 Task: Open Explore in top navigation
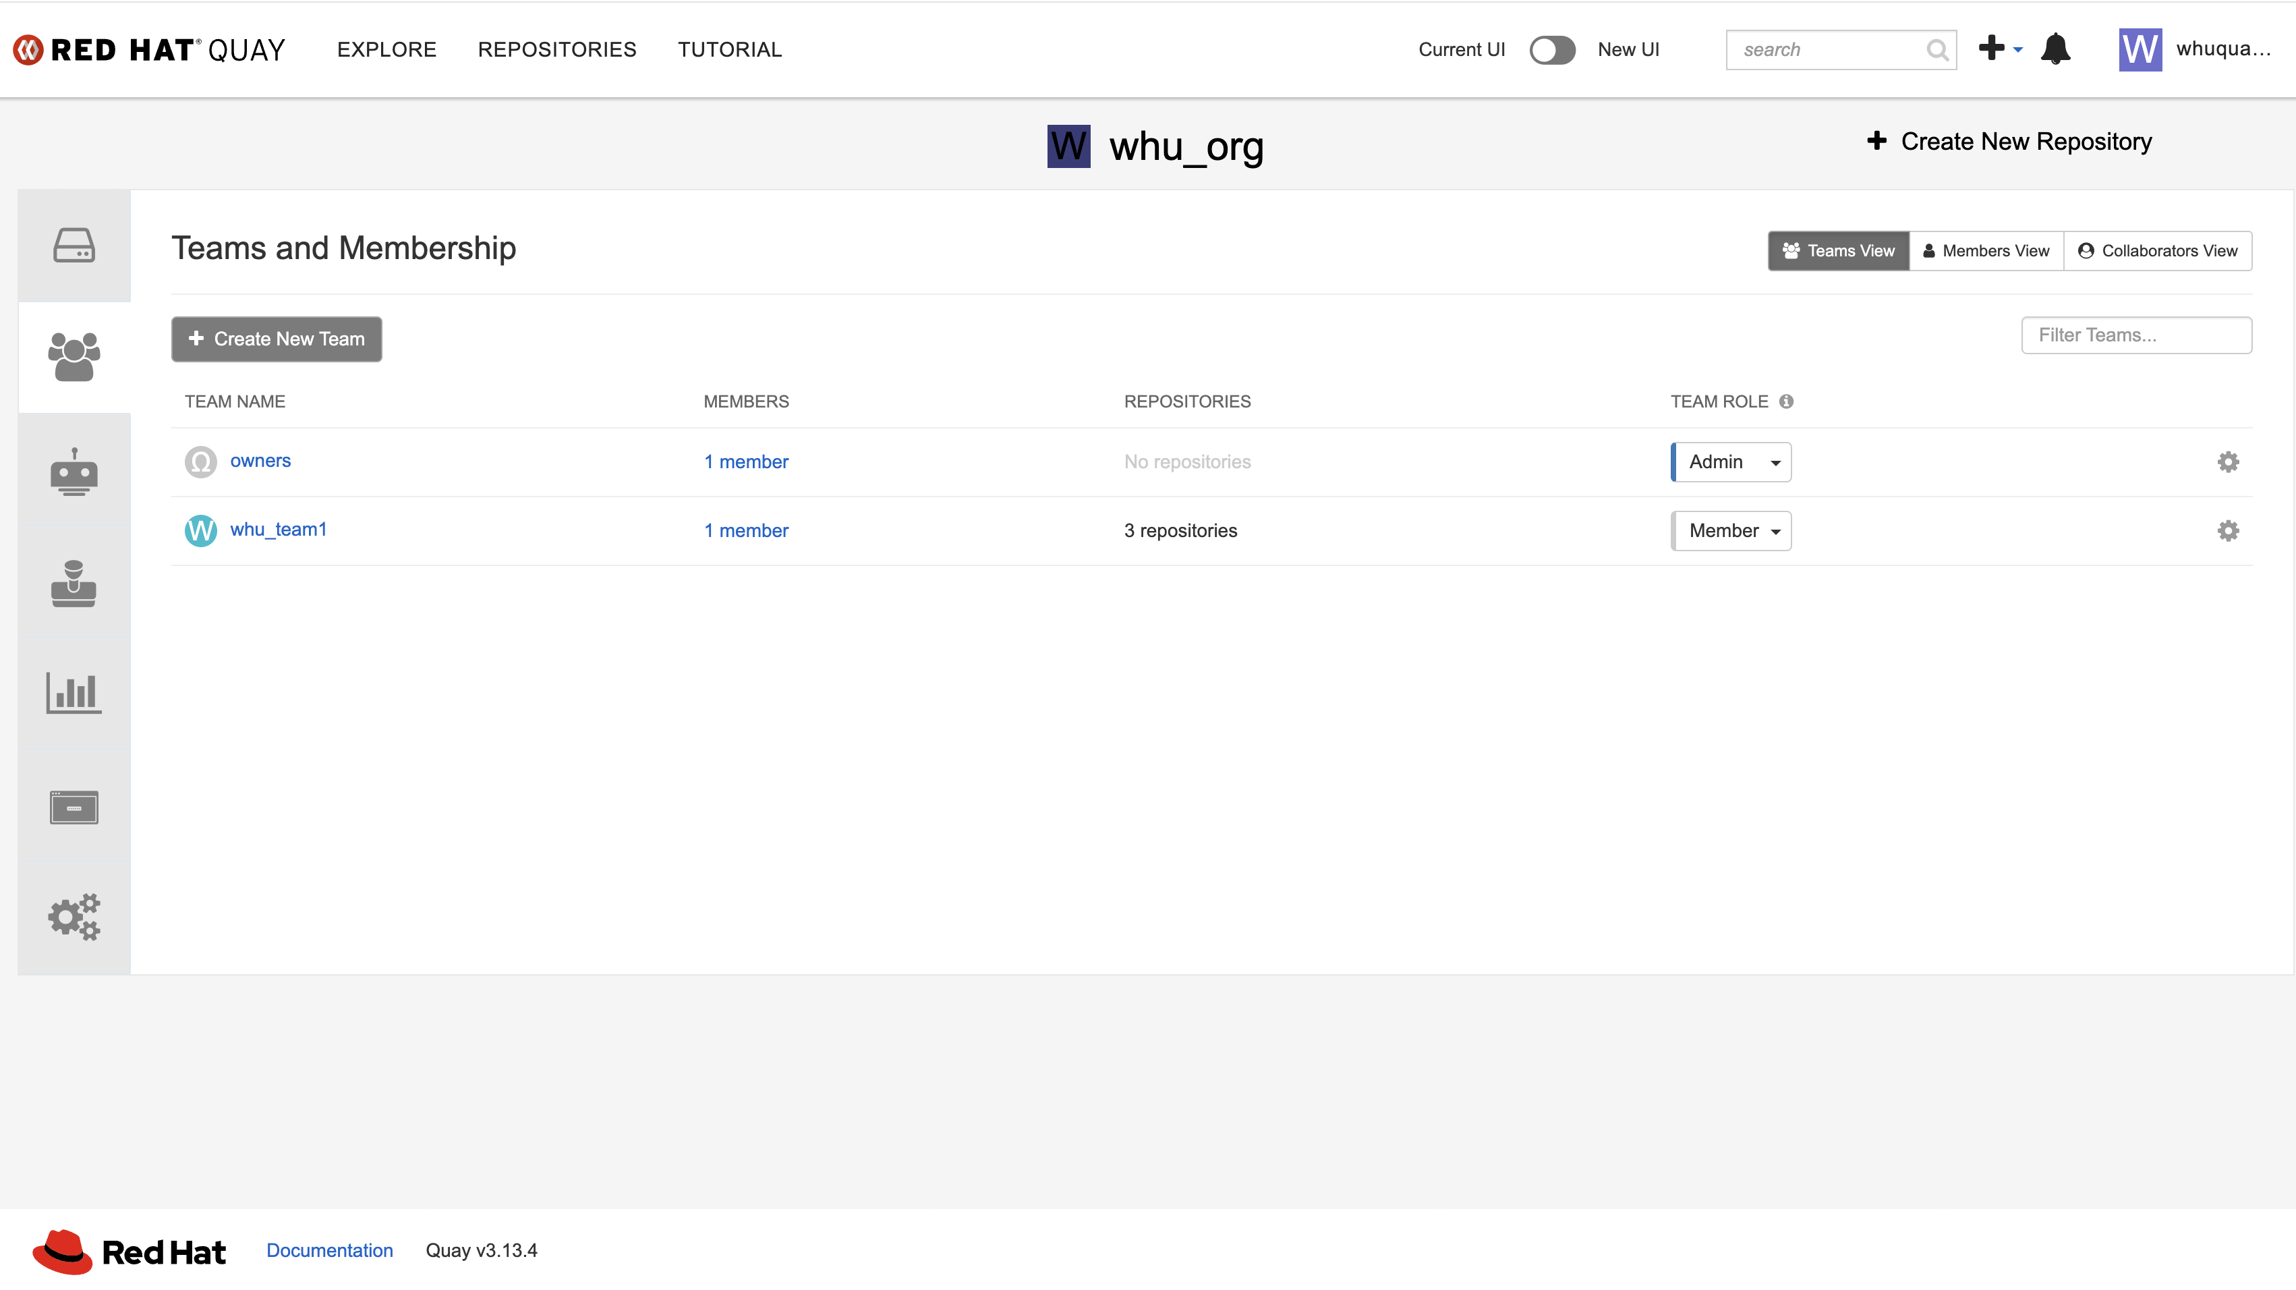(386, 50)
